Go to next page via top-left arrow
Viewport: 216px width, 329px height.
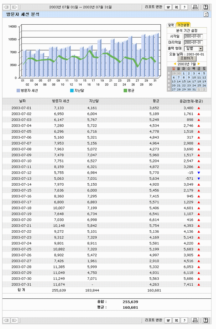[x=14, y=7]
